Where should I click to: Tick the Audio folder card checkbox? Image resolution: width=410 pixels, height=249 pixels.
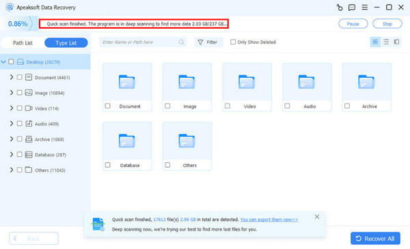(287, 106)
